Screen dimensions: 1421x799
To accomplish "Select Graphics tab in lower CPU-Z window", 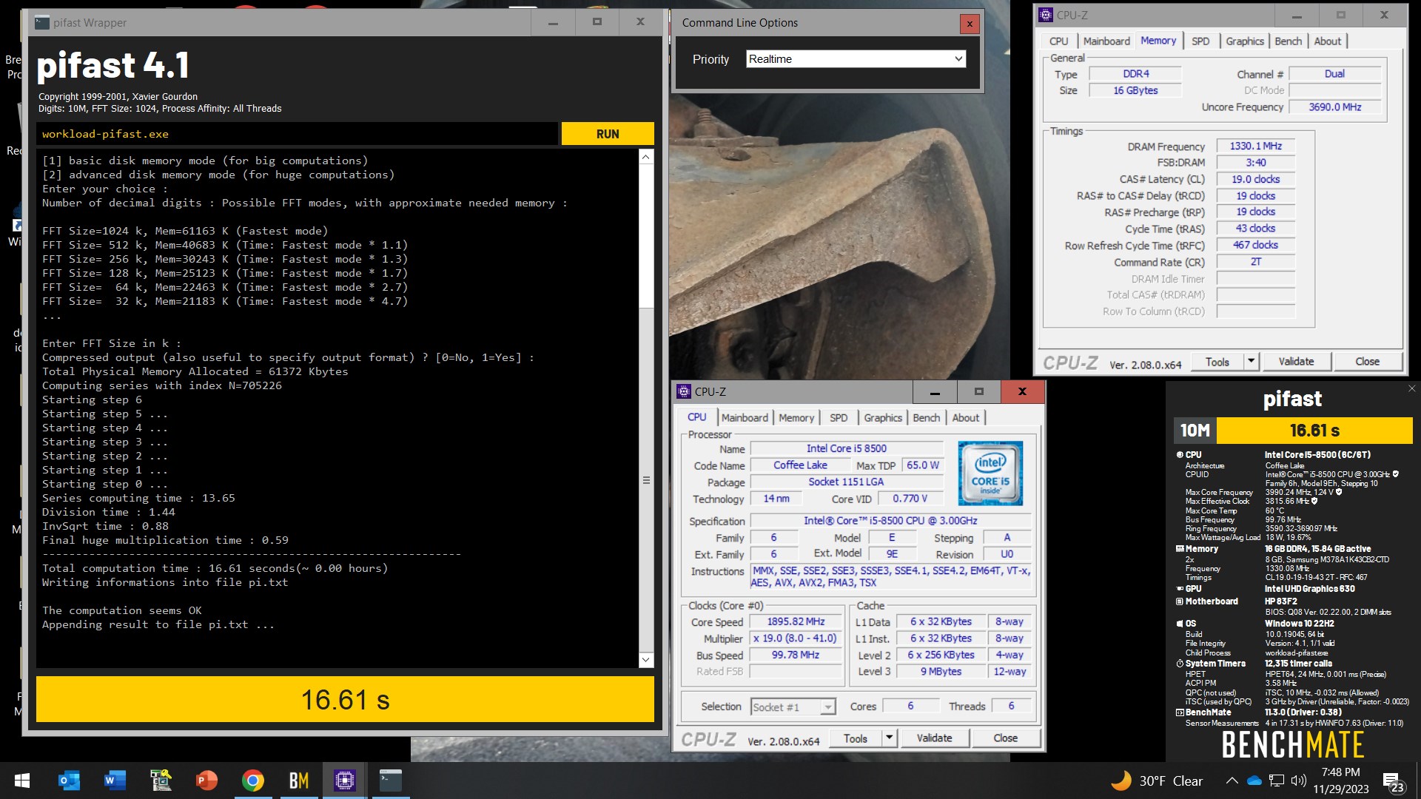I will pyautogui.click(x=883, y=418).
